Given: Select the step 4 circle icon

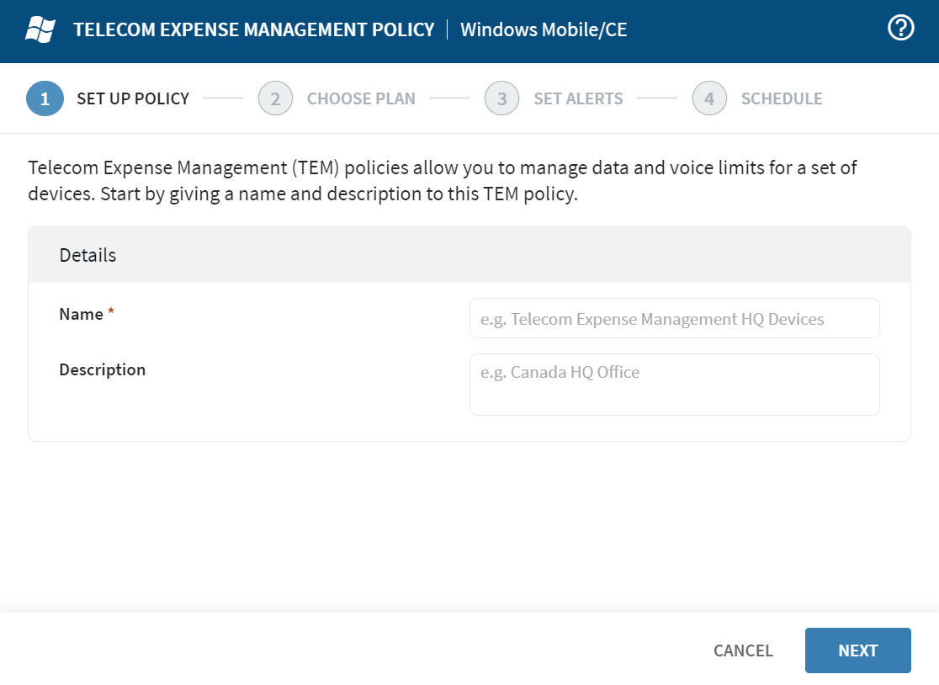Looking at the screenshot, I should point(709,98).
